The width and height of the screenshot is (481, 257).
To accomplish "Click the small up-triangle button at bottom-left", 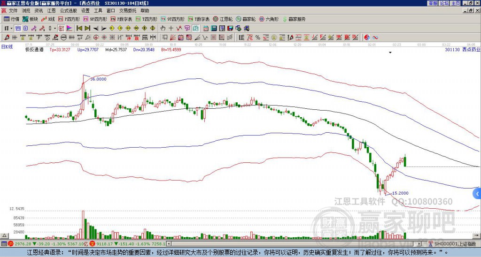I will (4, 235).
